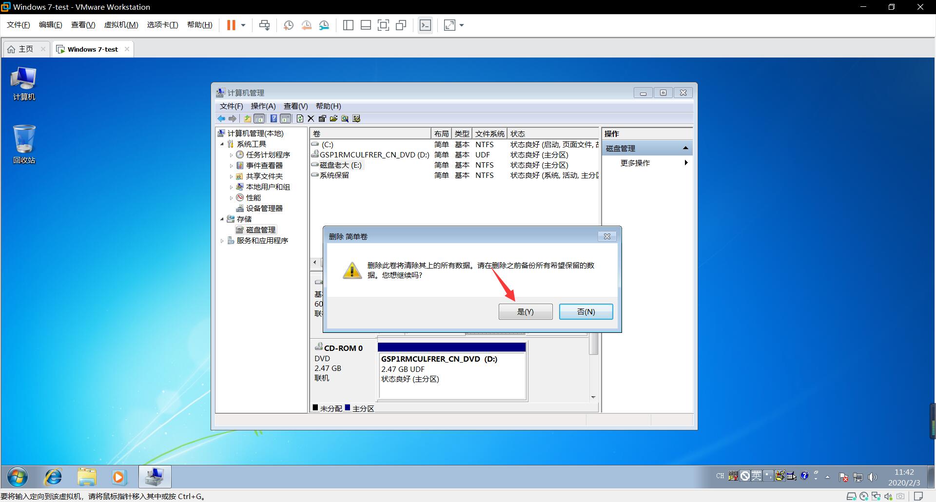Screen dimensions: 936x502
Task: Expand the 服务和应用程序 node
Action: (222, 241)
